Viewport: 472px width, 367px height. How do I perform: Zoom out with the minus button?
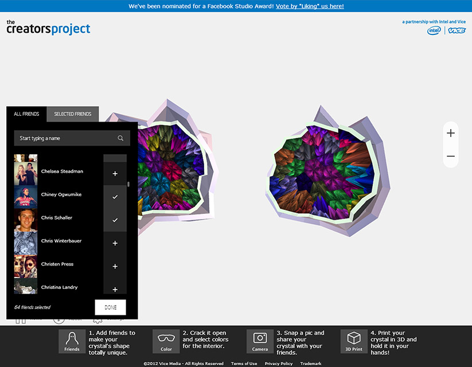pyautogui.click(x=451, y=156)
